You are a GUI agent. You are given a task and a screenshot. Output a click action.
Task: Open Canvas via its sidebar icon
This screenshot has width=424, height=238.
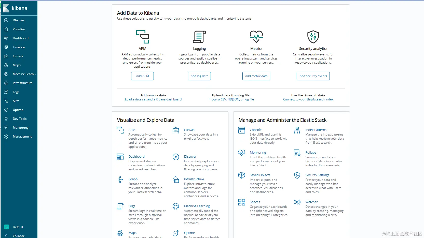(x=6, y=56)
